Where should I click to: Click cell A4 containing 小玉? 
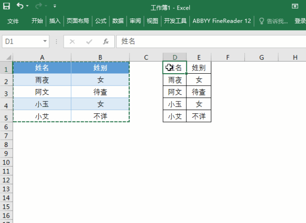42,104
